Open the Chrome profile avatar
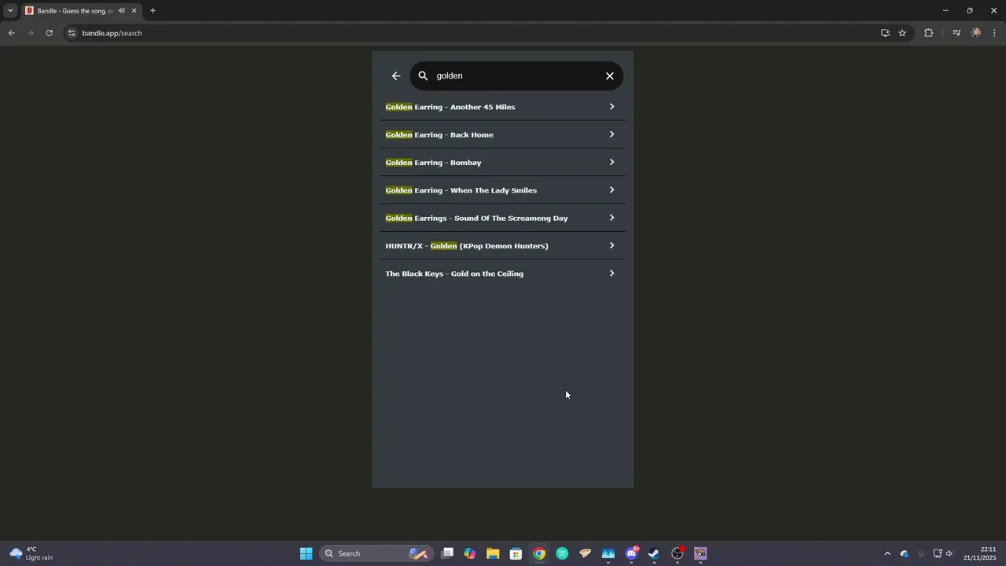Screen dimensions: 1006x566 [976, 33]
